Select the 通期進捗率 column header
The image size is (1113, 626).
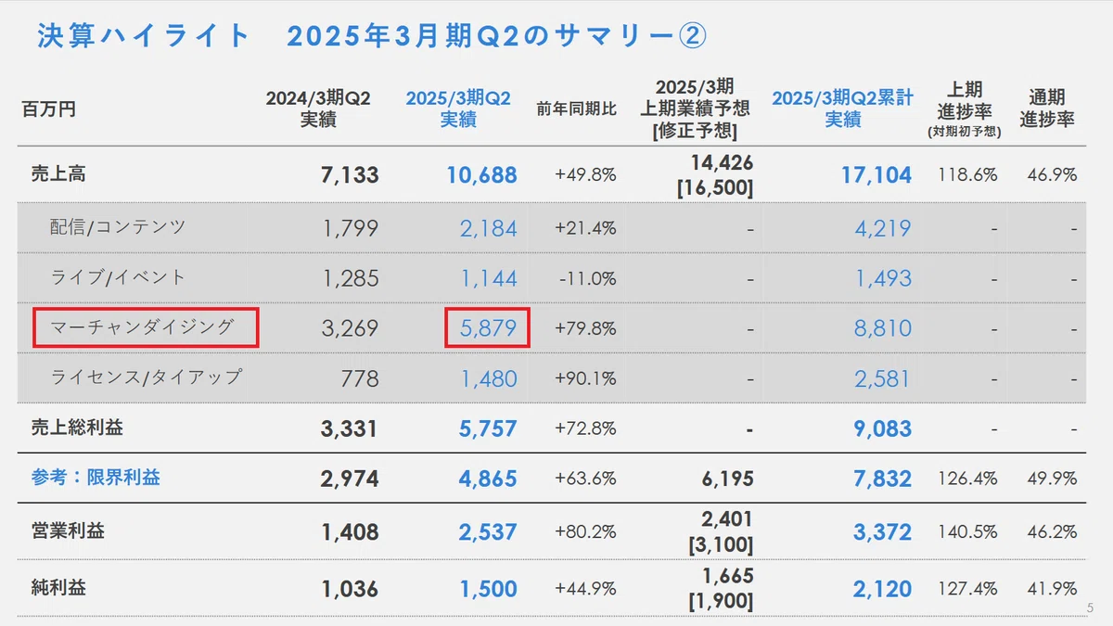[1047, 109]
